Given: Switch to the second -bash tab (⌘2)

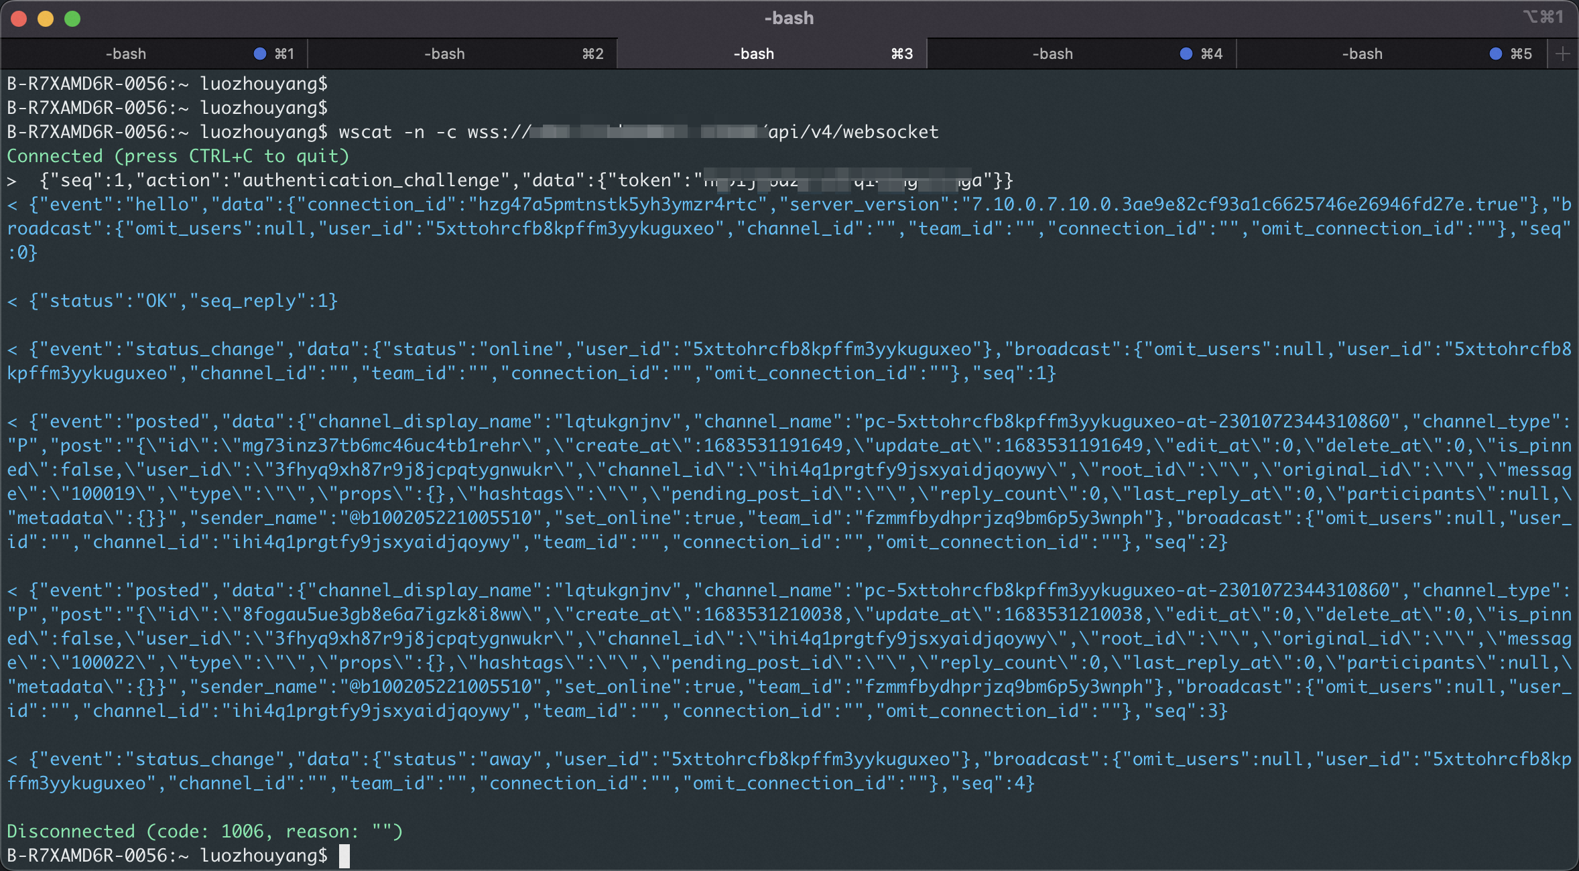Looking at the screenshot, I should [462, 54].
